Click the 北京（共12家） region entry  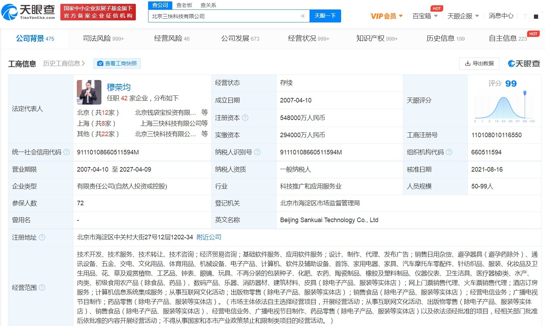point(98,113)
